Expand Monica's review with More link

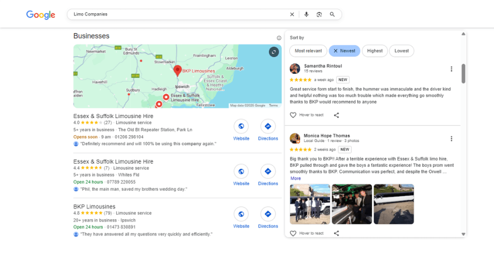click(295, 179)
